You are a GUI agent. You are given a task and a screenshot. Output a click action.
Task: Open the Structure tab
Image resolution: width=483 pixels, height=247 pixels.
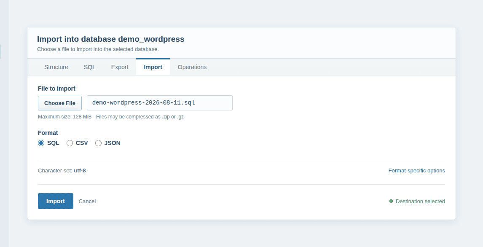point(56,67)
